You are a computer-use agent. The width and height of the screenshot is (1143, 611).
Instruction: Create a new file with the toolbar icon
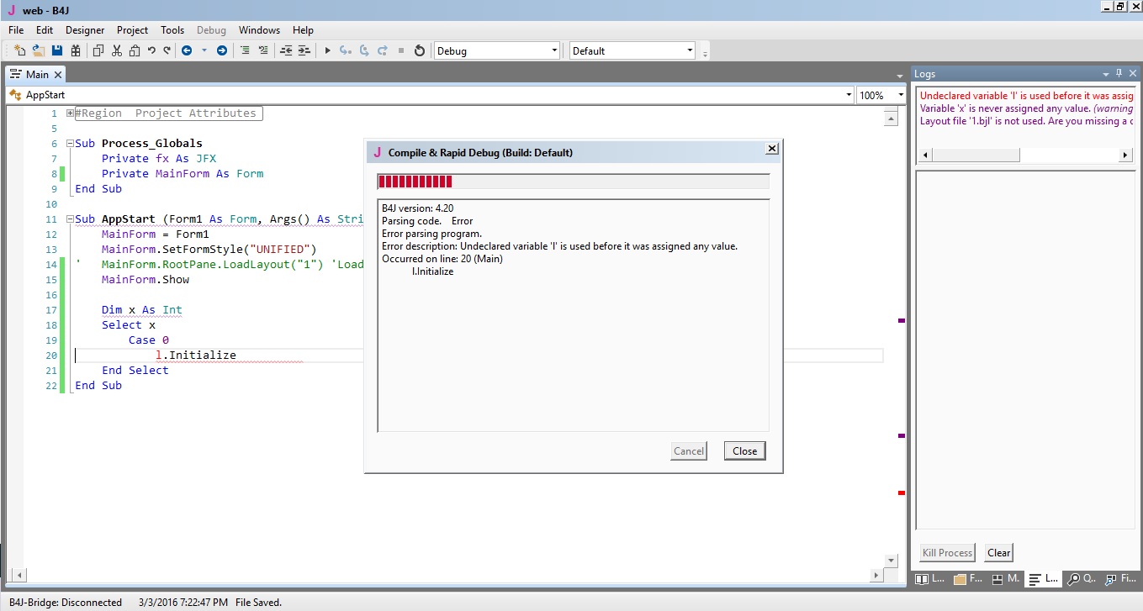pos(20,50)
